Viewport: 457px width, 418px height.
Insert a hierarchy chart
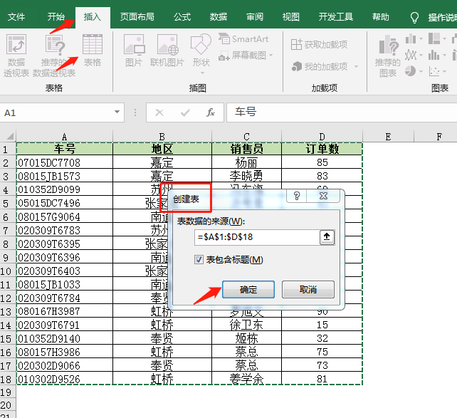pyautogui.click(x=434, y=38)
